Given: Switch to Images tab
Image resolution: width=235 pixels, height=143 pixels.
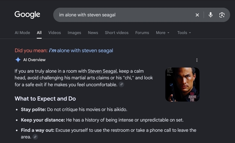Looking at the screenshot, I should 74,33.
